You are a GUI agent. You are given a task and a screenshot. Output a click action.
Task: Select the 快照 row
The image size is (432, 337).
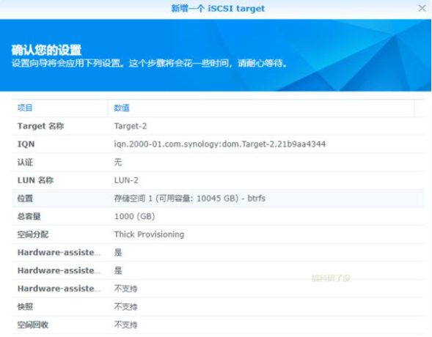click(x=218, y=307)
